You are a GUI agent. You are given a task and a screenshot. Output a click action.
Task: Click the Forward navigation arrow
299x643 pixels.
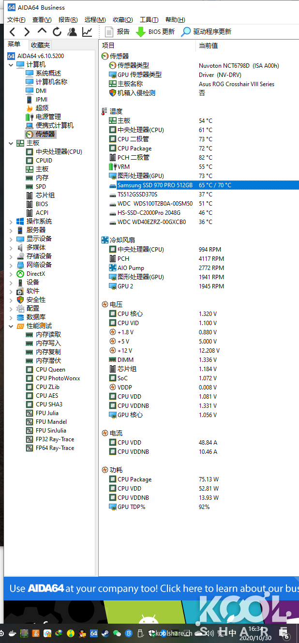27,32
